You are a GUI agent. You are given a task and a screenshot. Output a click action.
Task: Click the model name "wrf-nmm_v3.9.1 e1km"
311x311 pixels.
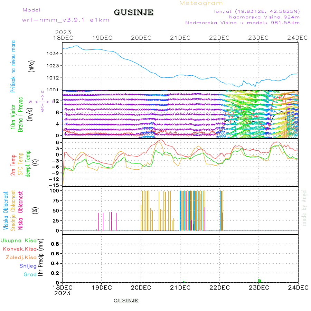pos(66,20)
